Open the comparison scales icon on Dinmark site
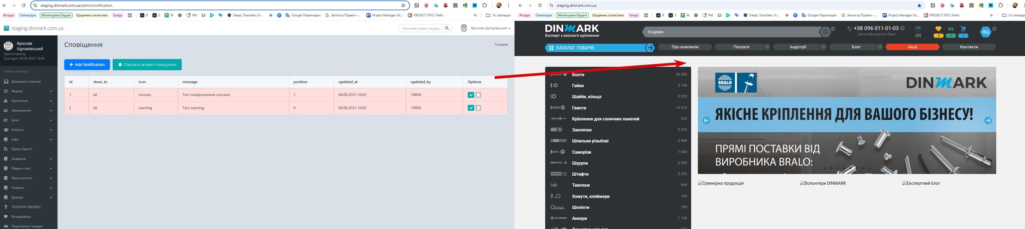The width and height of the screenshot is (1025, 229). click(951, 29)
